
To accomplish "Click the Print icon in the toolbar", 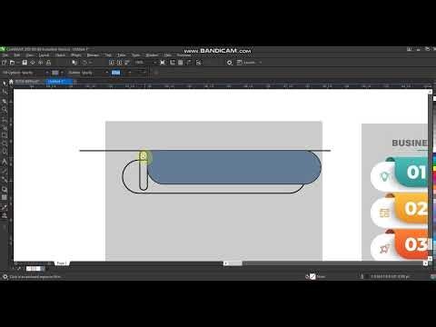I will pyautogui.click(x=48, y=63).
